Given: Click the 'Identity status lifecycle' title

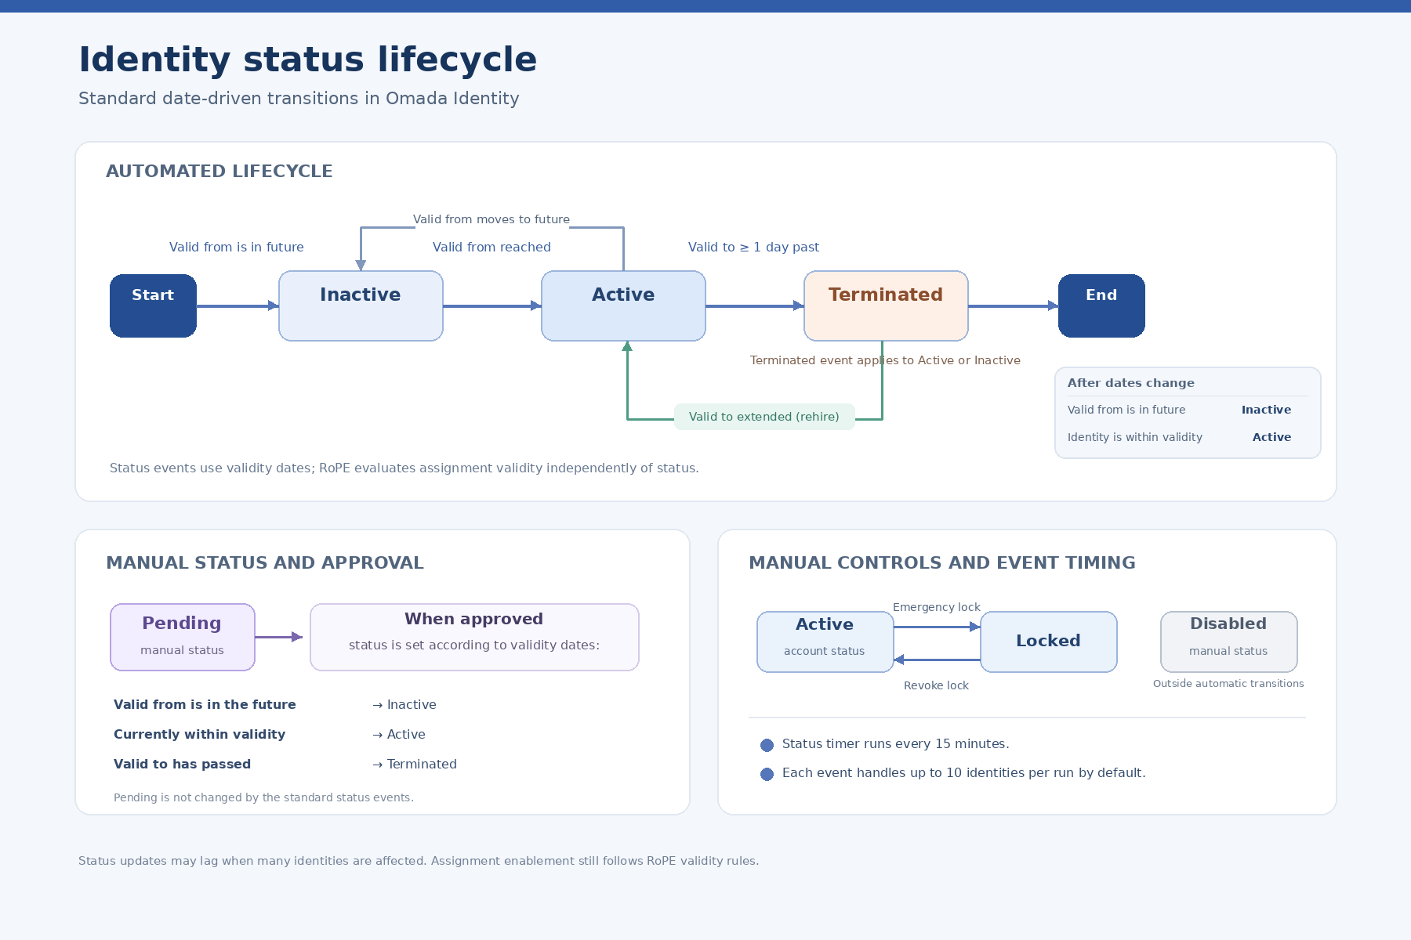Looking at the screenshot, I should pos(308,60).
